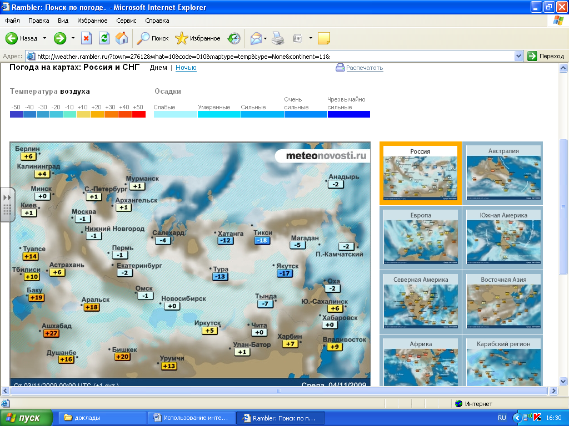Click the red +50 temperature swatch
The height and width of the screenshot is (426, 569).
(139, 114)
